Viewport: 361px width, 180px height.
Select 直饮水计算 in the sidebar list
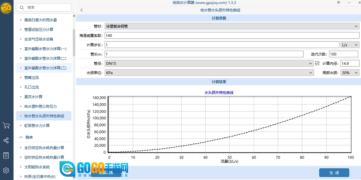coord(33,97)
